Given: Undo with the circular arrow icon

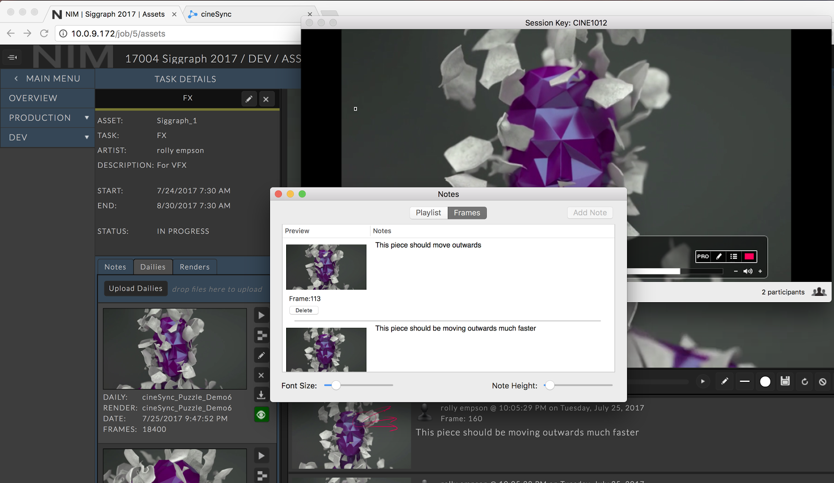Looking at the screenshot, I should (805, 381).
